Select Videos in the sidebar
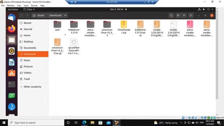Image resolution: width=224 pixels, height=126 pixels. pyautogui.click(x=33, y=73)
